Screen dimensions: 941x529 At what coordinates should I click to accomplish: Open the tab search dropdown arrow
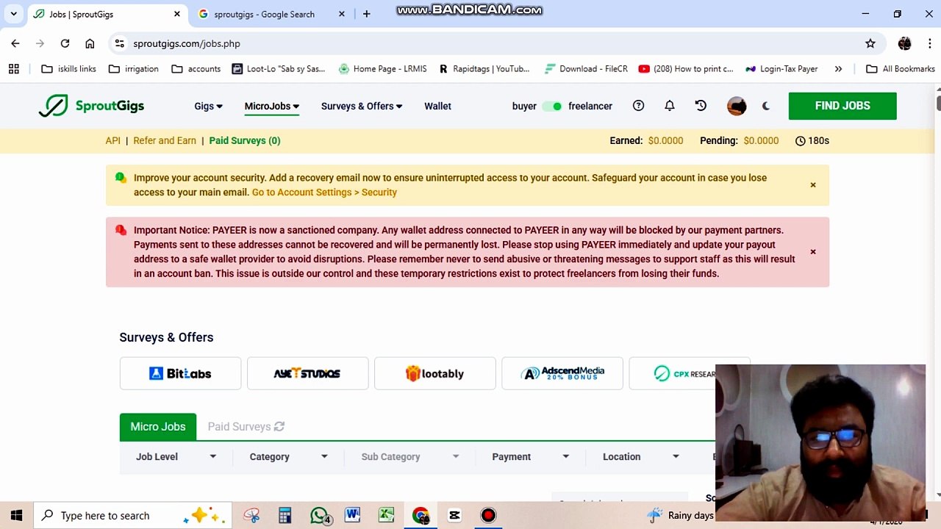tap(13, 14)
